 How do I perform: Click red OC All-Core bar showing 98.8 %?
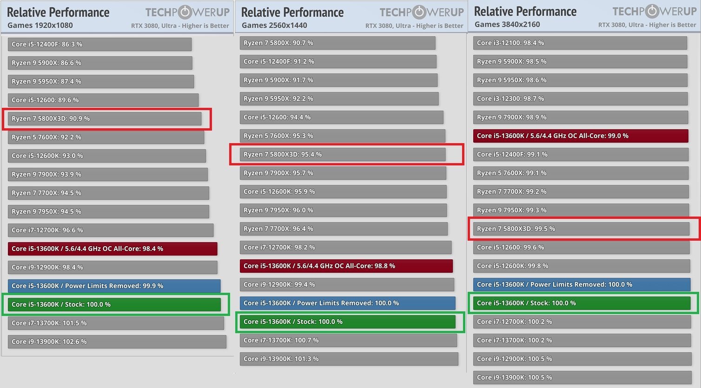[346, 266]
